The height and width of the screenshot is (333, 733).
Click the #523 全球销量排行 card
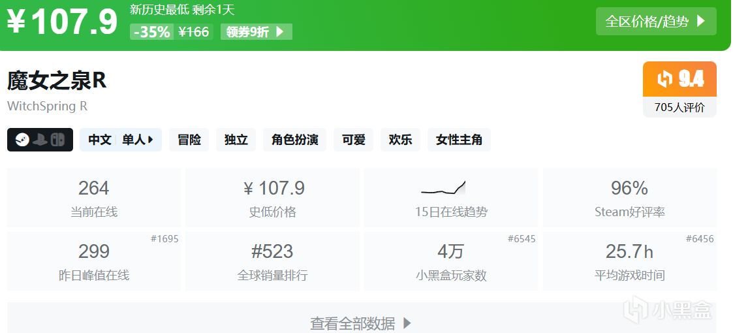point(273,261)
